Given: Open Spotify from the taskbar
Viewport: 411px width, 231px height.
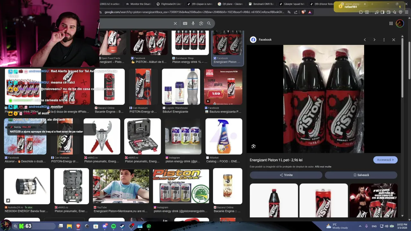Looking at the screenshot, I should point(113,226).
